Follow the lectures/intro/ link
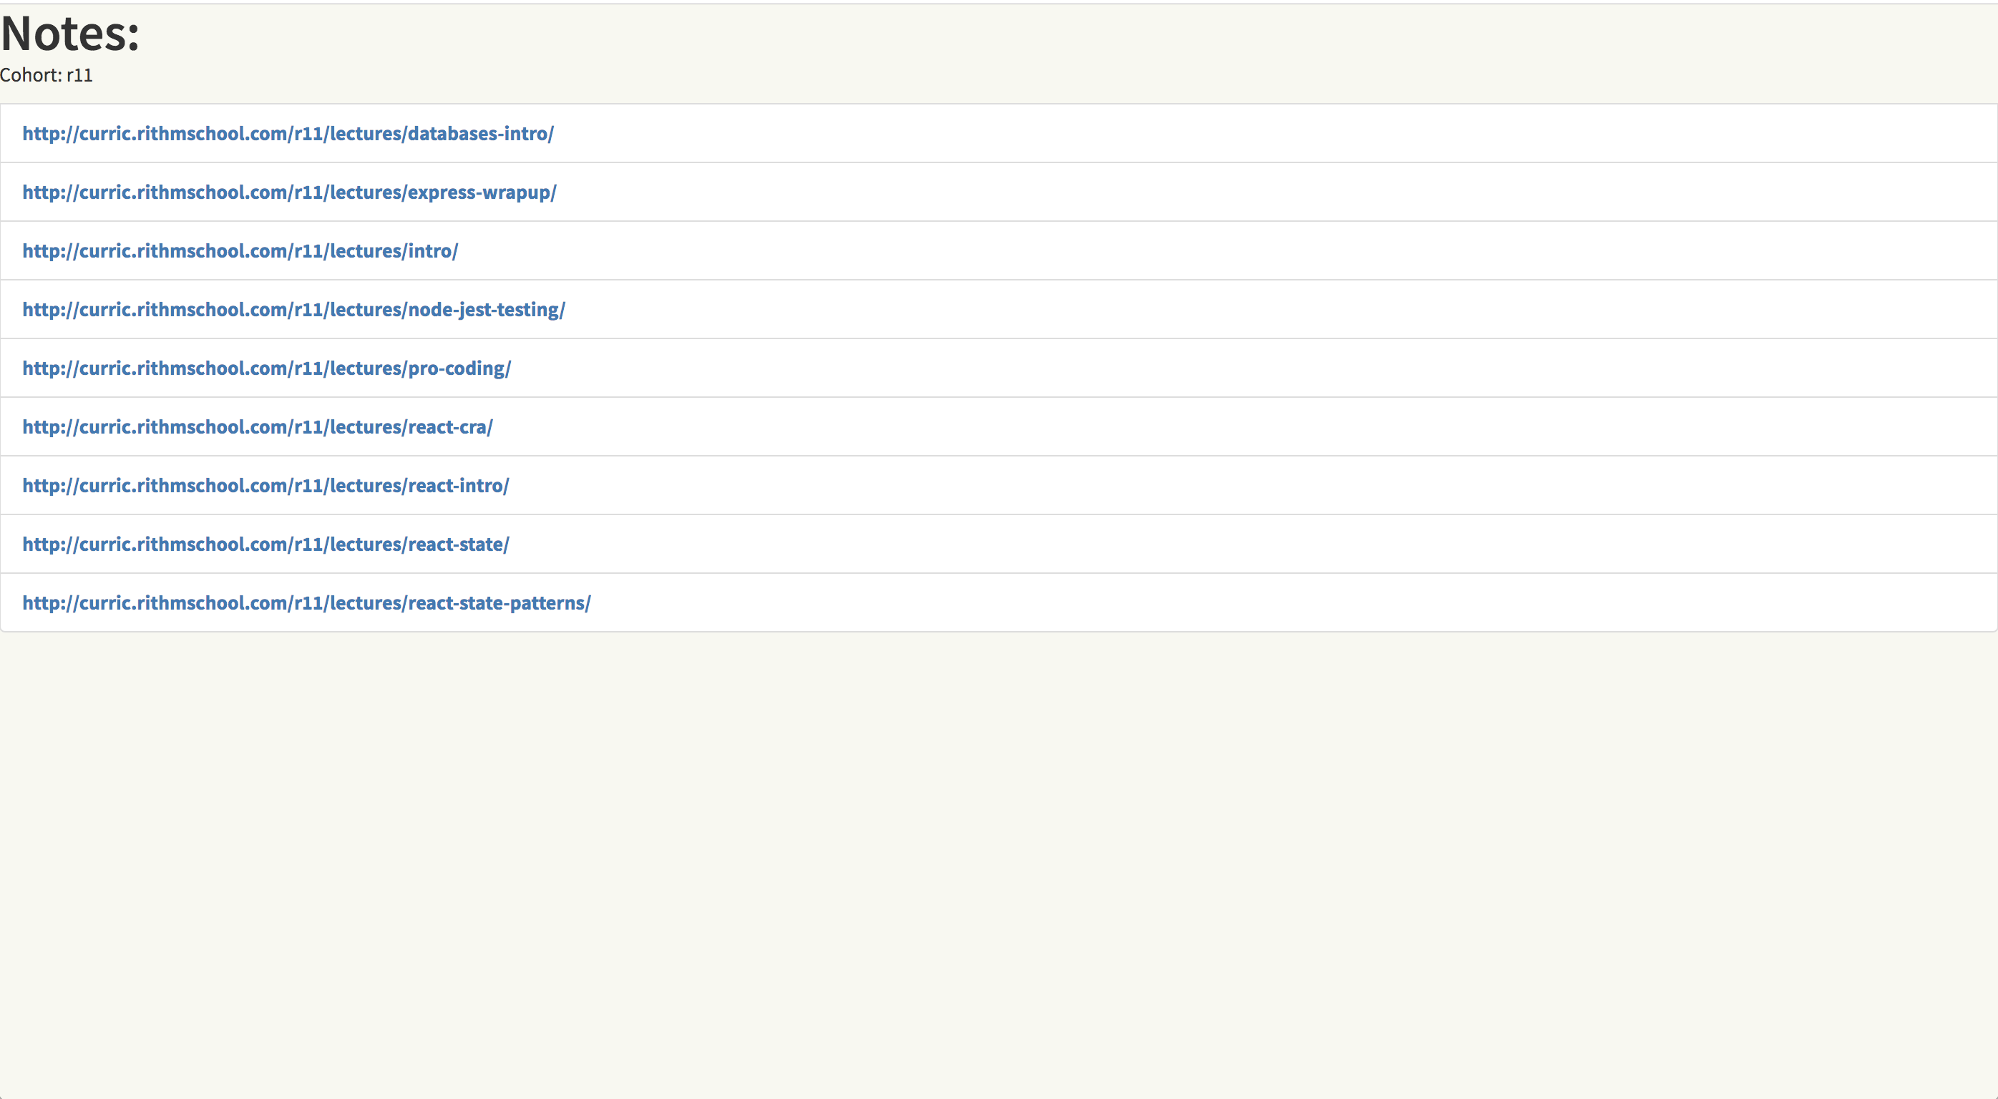This screenshot has height=1099, width=1998. (240, 251)
